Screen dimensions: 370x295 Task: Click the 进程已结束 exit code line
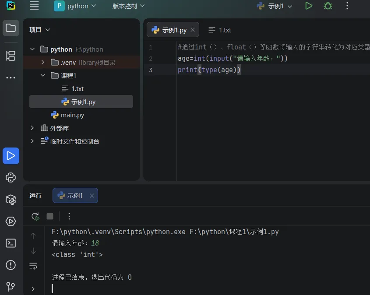pos(92,277)
